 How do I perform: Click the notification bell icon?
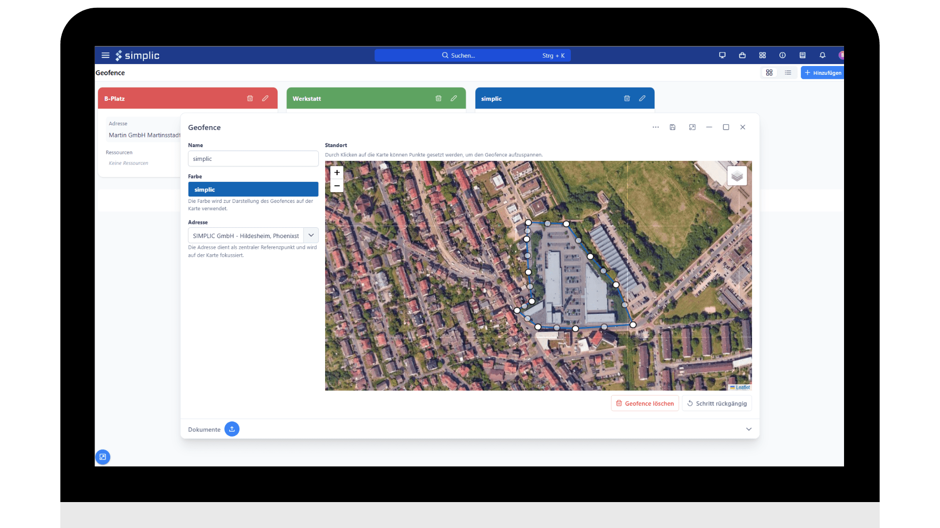point(822,55)
